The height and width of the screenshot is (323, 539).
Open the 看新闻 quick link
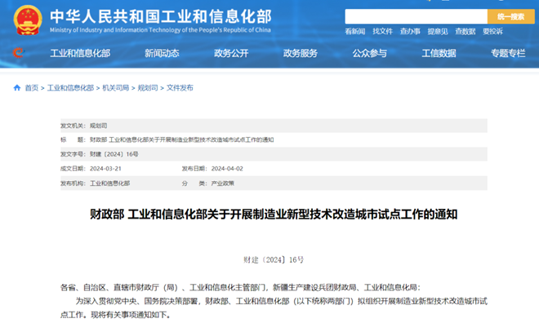pos(355,32)
